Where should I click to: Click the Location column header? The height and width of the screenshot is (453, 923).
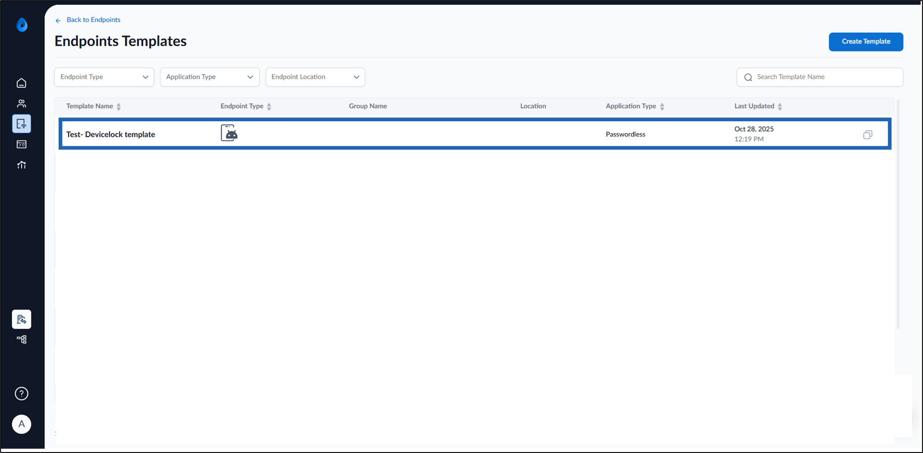click(x=533, y=106)
